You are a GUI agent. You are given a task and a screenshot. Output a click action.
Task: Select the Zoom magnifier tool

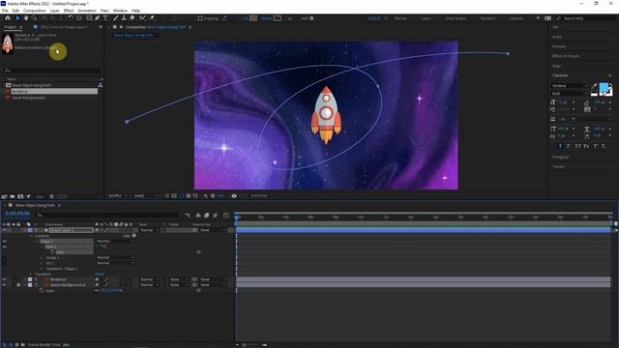[35, 18]
